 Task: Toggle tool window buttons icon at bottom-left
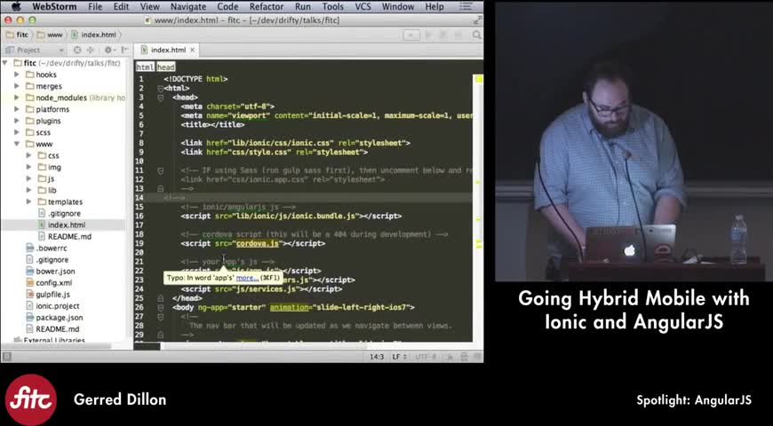(7, 357)
